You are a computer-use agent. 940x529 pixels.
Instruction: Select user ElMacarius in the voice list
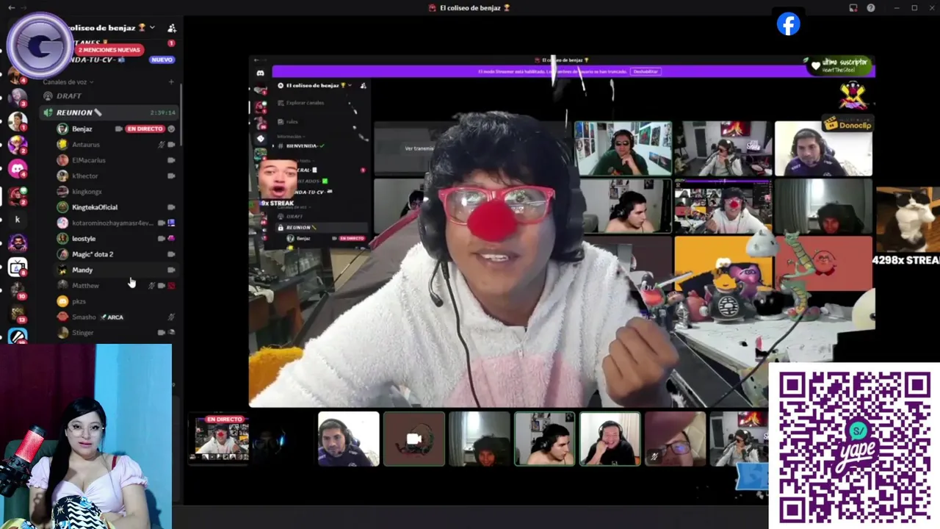89,160
